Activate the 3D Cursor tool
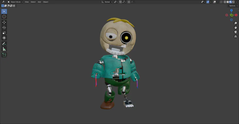Viewport: 239px width, 124px height. 4,17
